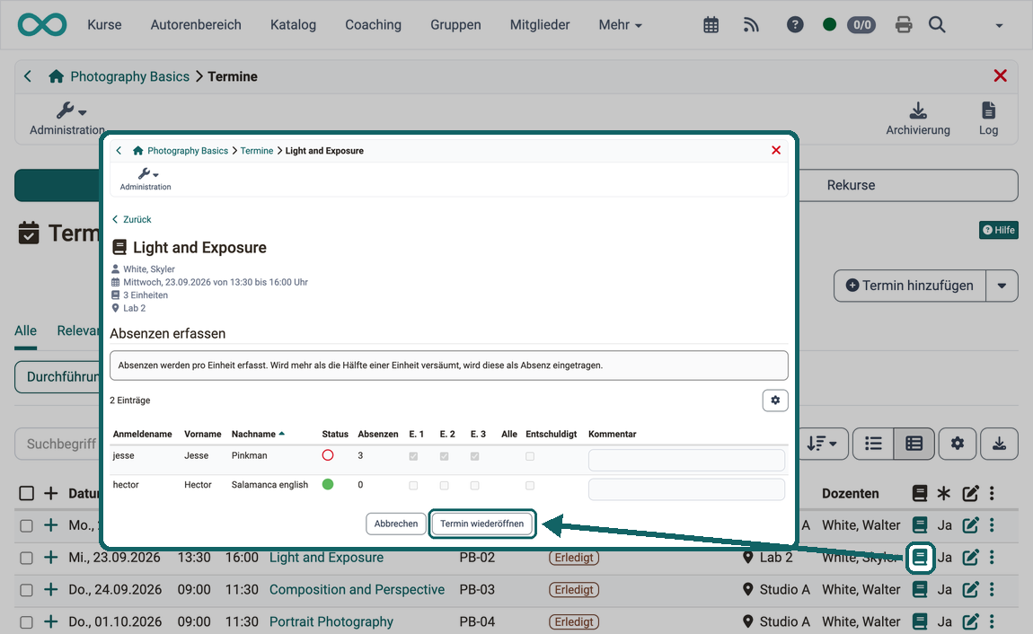Open the Administration menu in the dialog
1033x634 pixels.
(146, 179)
